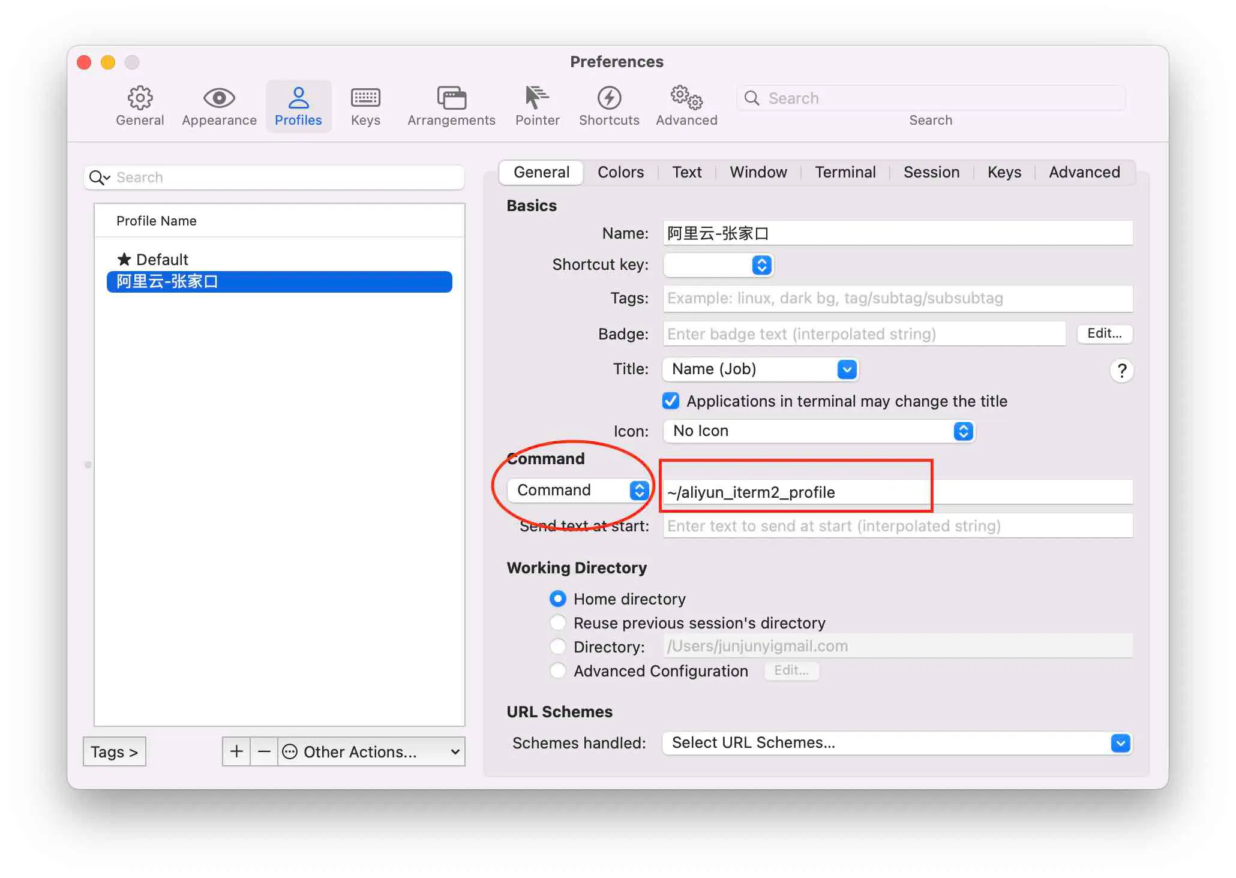Open the Keys preferences icon
This screenshot has width=1236, height=878.
[365, 106]
